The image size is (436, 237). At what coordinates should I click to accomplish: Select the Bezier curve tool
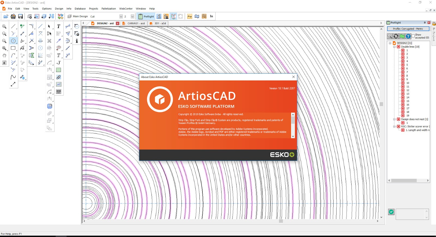pyautogui.click(x=13, y=77)
